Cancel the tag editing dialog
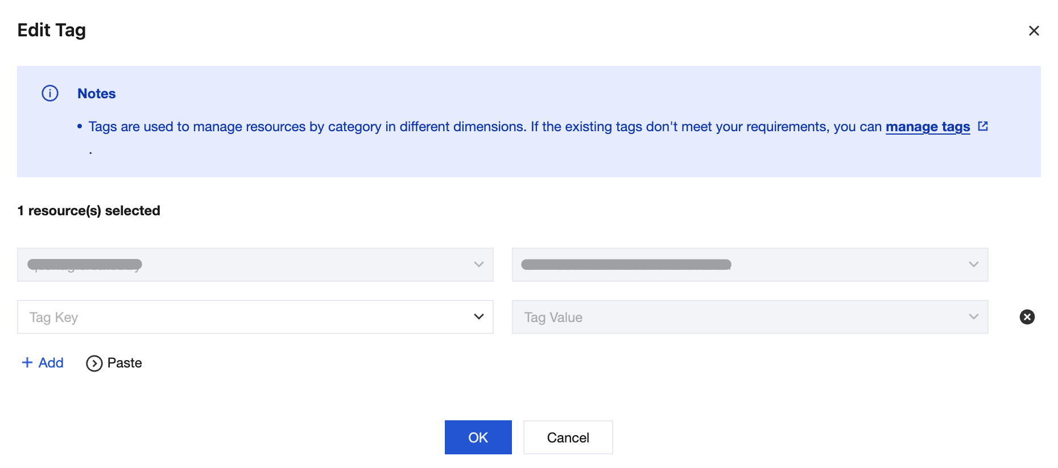The width and height of the screenshot is (1058, 468). coord(568,437)
